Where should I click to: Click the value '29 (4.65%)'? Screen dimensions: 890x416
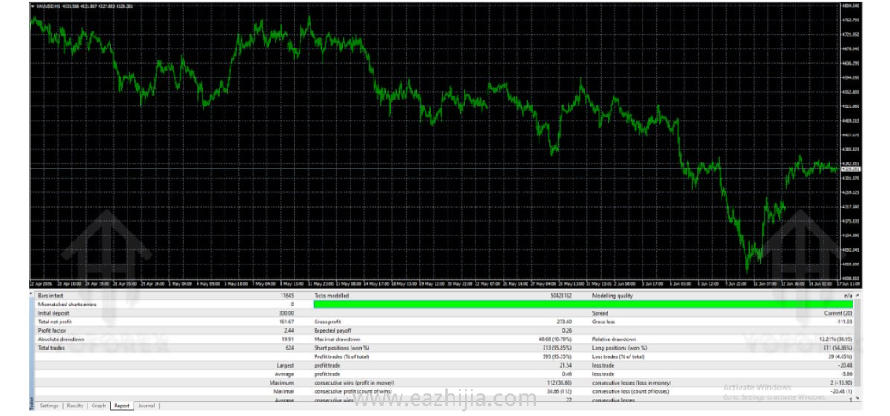coord(841,357)
